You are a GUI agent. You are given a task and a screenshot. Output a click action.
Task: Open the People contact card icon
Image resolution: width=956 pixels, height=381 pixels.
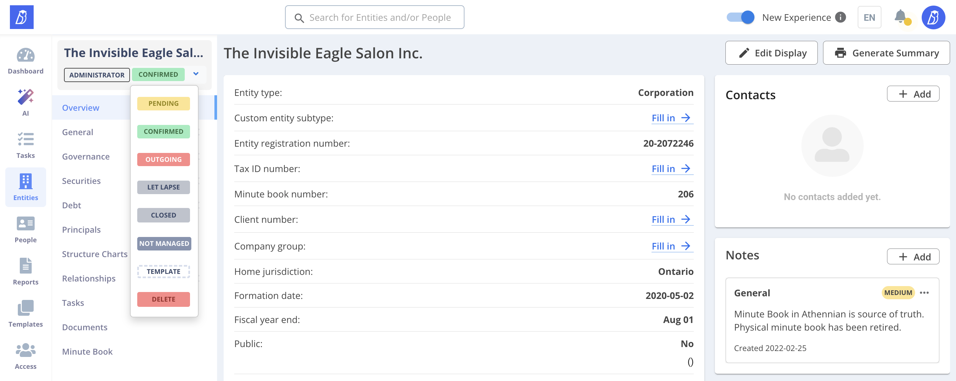(26, 223)
